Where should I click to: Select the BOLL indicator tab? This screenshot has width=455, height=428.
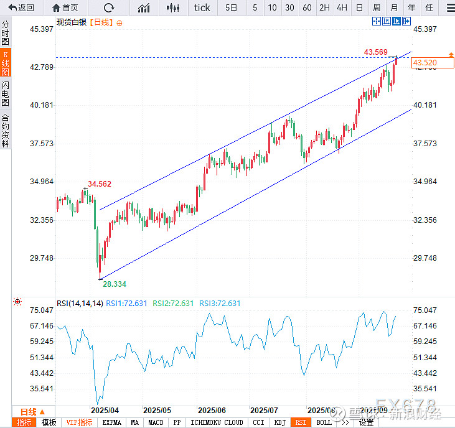pyautogui.click(x=324, y=422)
